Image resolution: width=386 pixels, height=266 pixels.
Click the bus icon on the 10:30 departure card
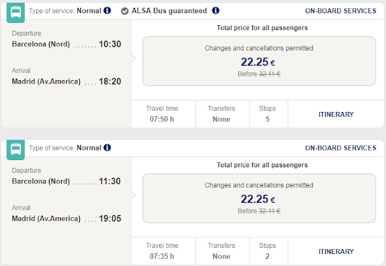click(x=16, y=11)
